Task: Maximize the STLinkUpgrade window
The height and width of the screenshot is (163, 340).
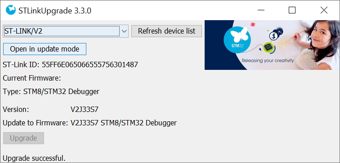Action: point(292,10)
